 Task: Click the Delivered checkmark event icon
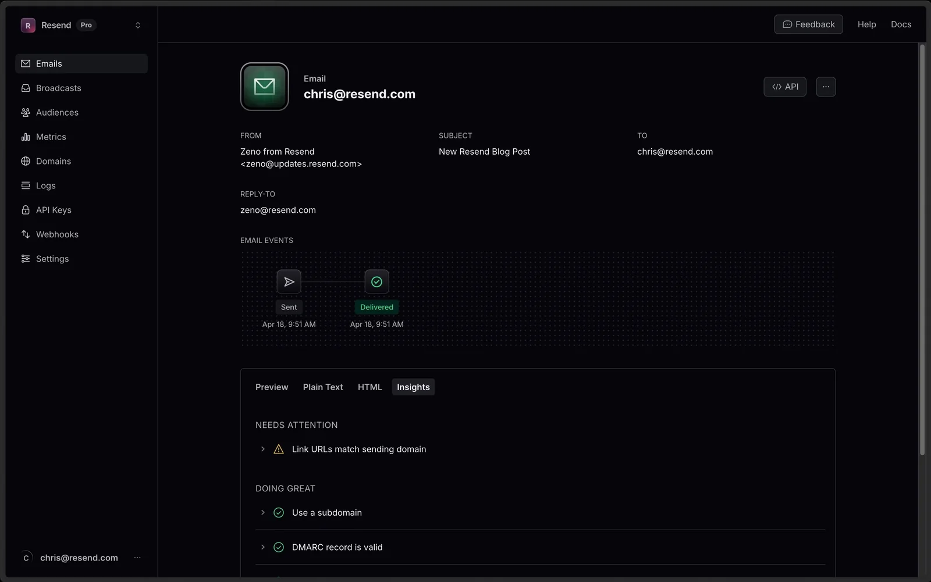(376, 281)
